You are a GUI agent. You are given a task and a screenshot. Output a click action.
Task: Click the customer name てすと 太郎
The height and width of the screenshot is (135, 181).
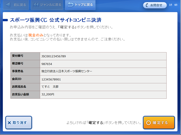50,87
